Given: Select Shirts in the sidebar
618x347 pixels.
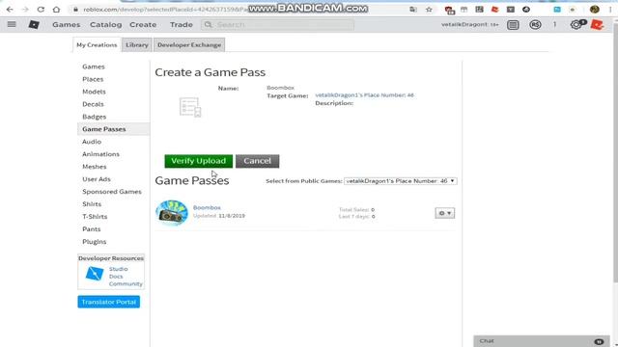Looking at the screenshot, I should click(x=92, y=203).
